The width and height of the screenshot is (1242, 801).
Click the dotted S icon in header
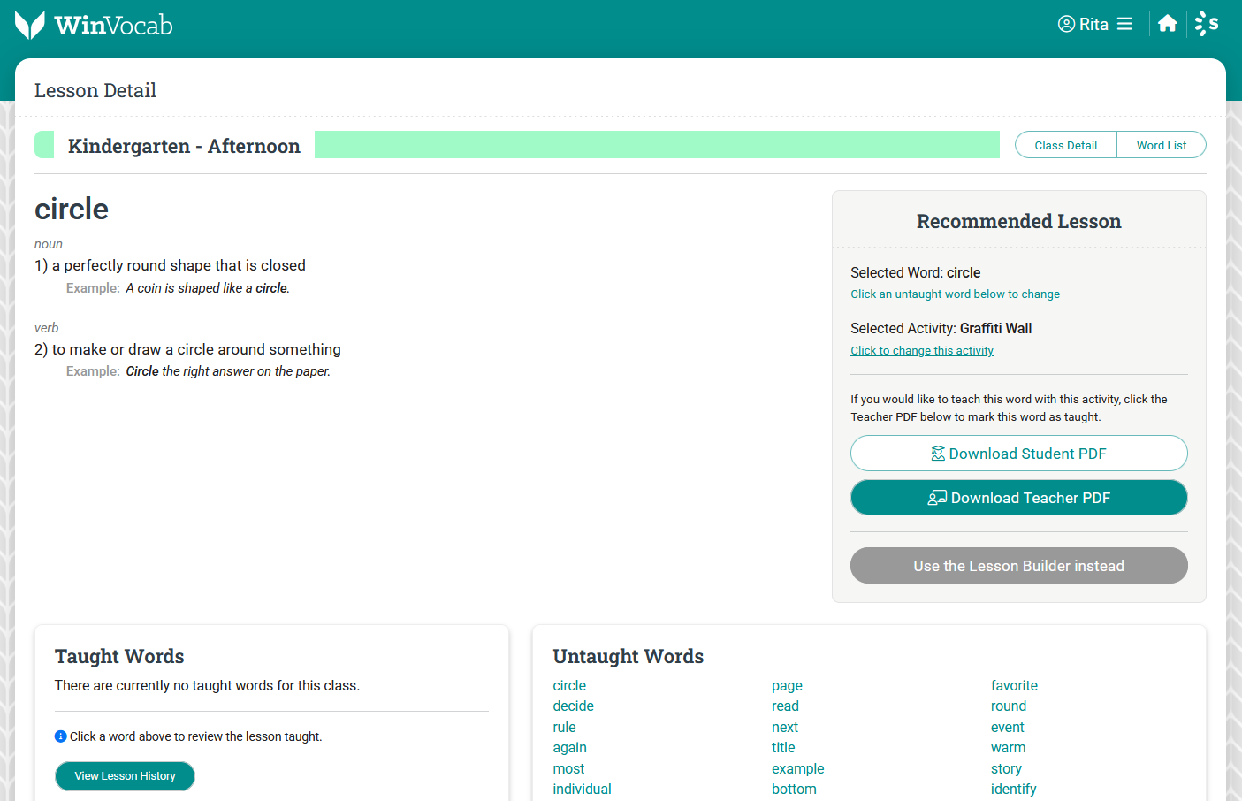pos(1206,24)
